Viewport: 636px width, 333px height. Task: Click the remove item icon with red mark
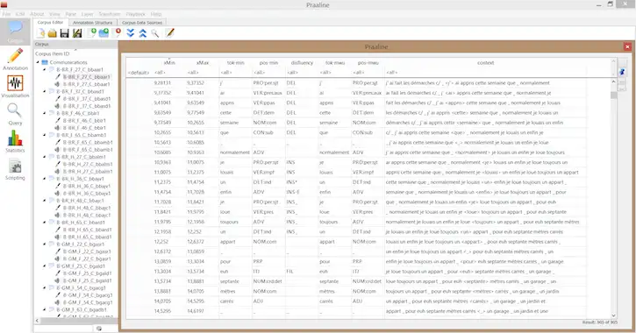click(x=118, y=32)
